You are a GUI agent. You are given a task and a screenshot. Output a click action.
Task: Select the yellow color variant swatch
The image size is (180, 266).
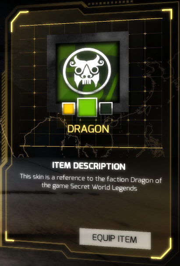click(68, 109)
